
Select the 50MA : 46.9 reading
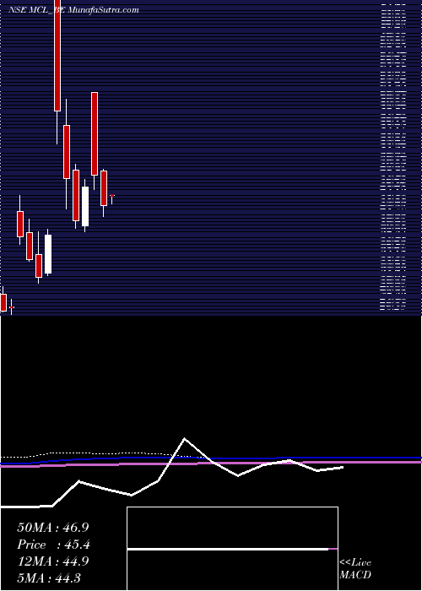(52, 528)
